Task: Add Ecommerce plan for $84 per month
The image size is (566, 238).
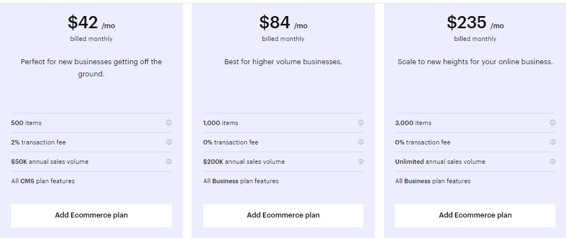Action: pyautogui.click(x=283, y=215)
